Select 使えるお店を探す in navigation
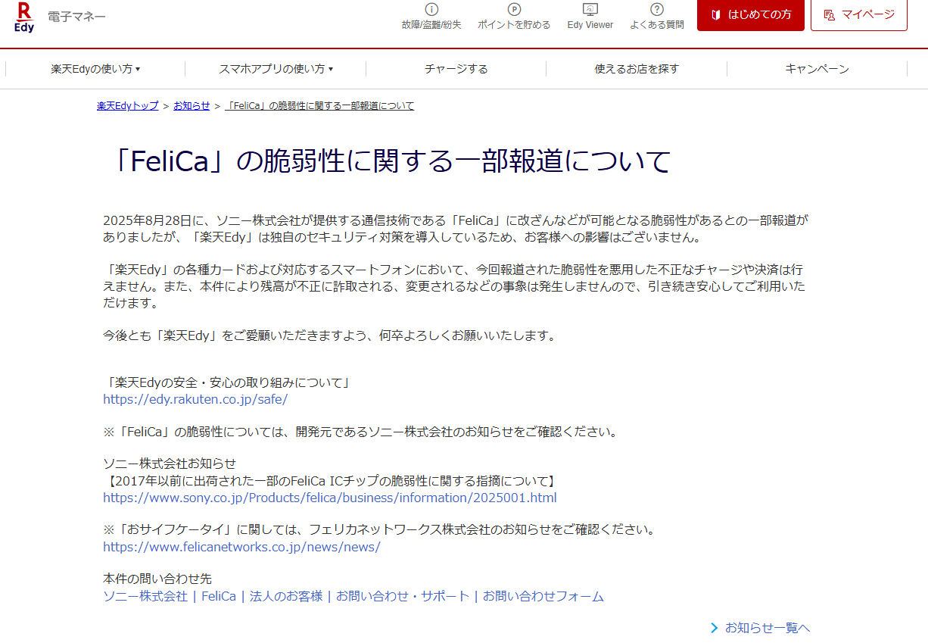Screen dimensions: 928x643 (x=637, y=69)
